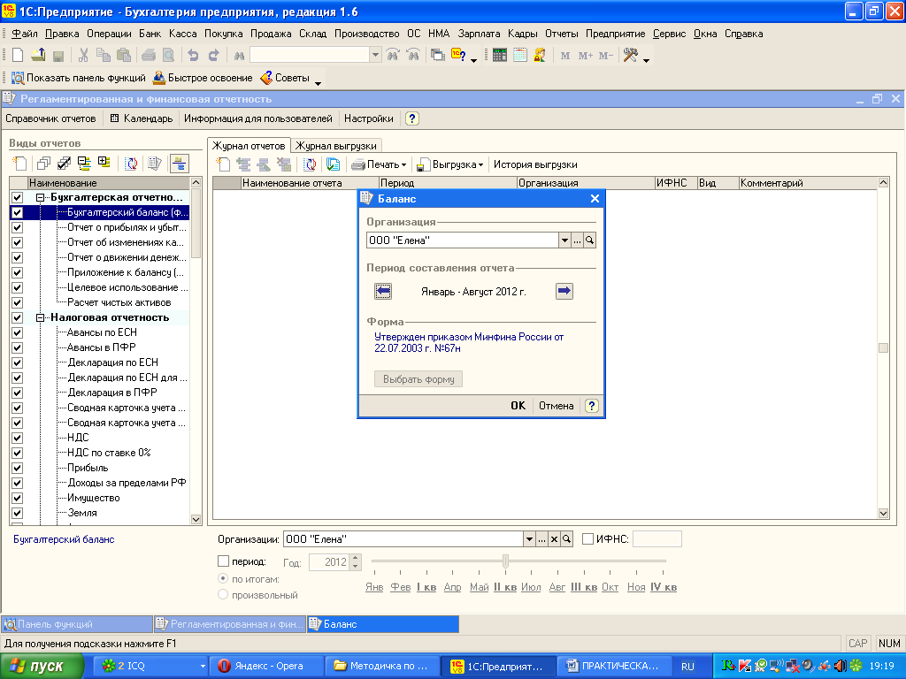Image resolution: width=906 pixels, height=679 pixels.
Task: Open Советы tips
Action: click(x=285, y=78)
